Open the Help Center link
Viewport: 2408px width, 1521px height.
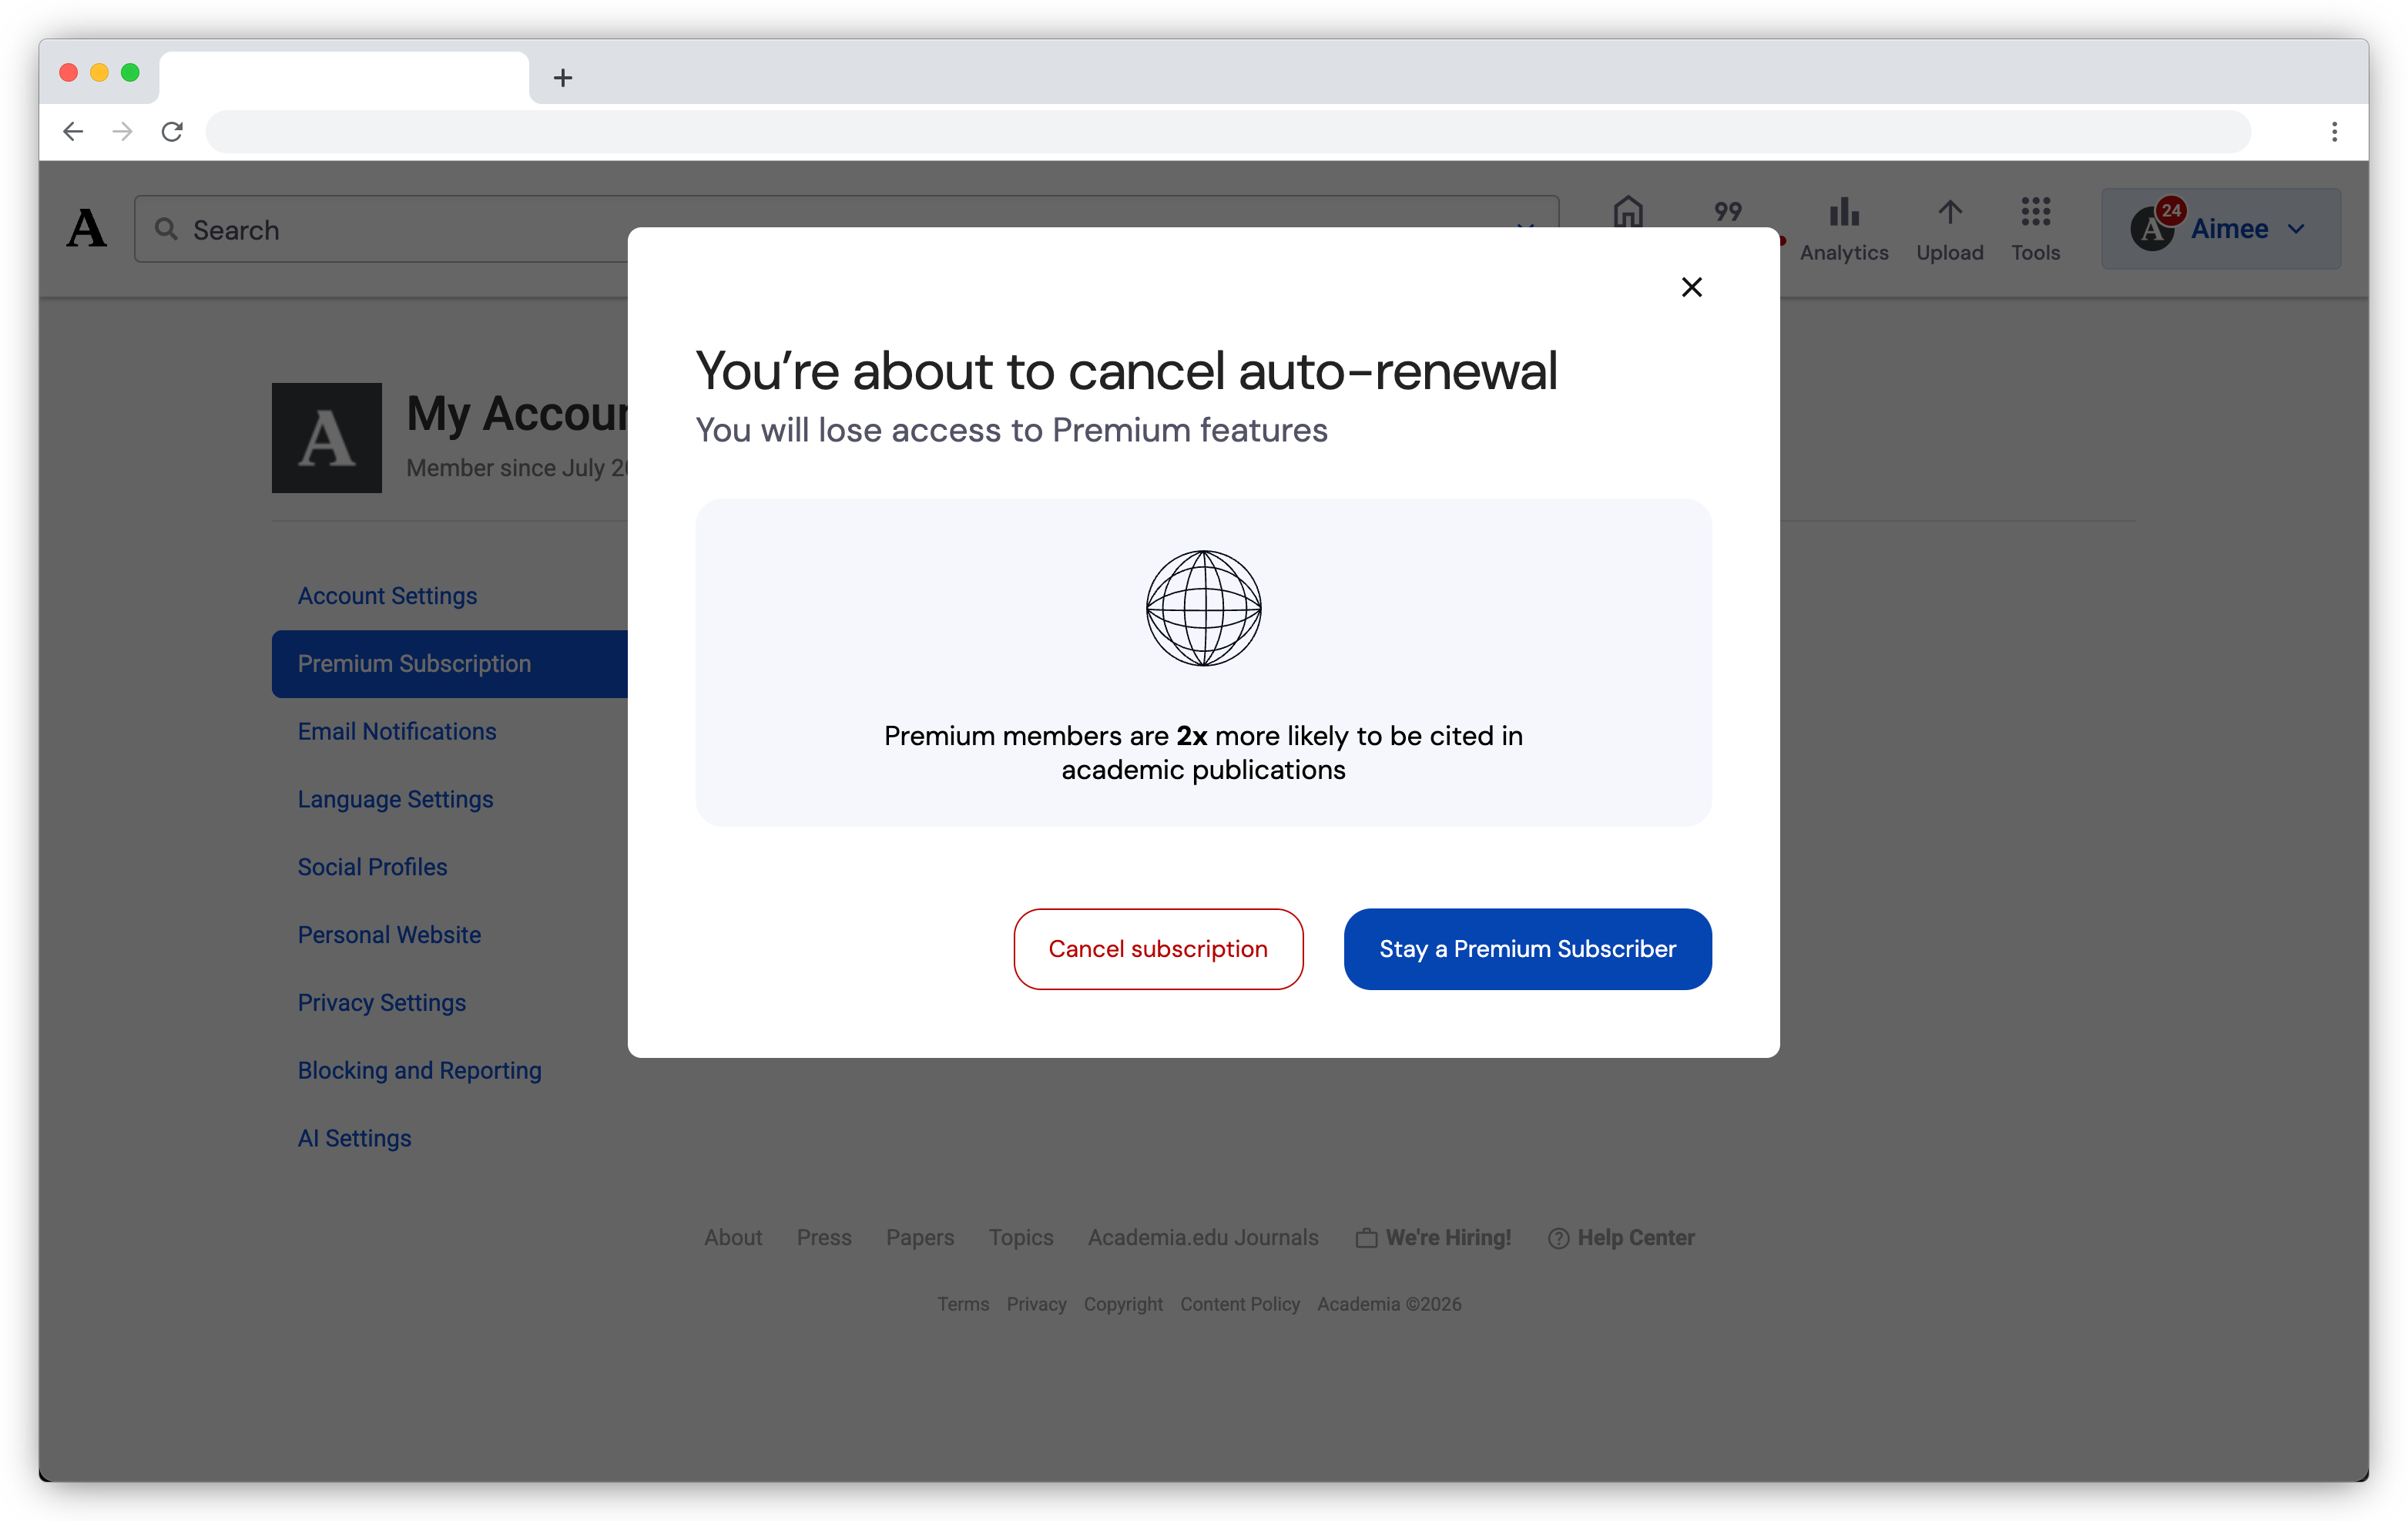[x=1636, y=1237]
